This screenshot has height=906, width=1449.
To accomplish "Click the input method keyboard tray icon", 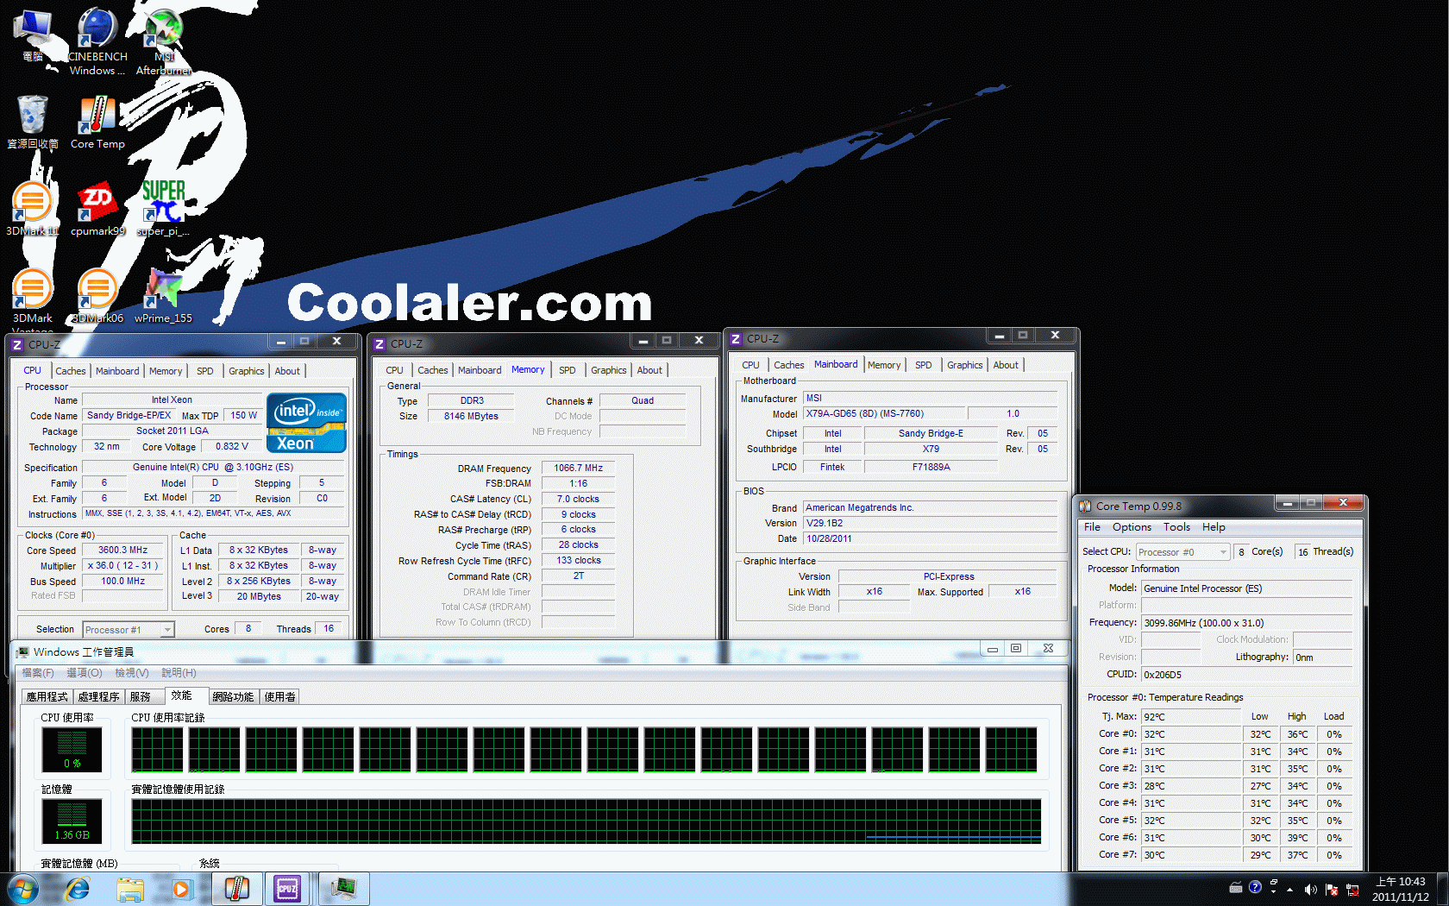I will tap(1235, 888).
